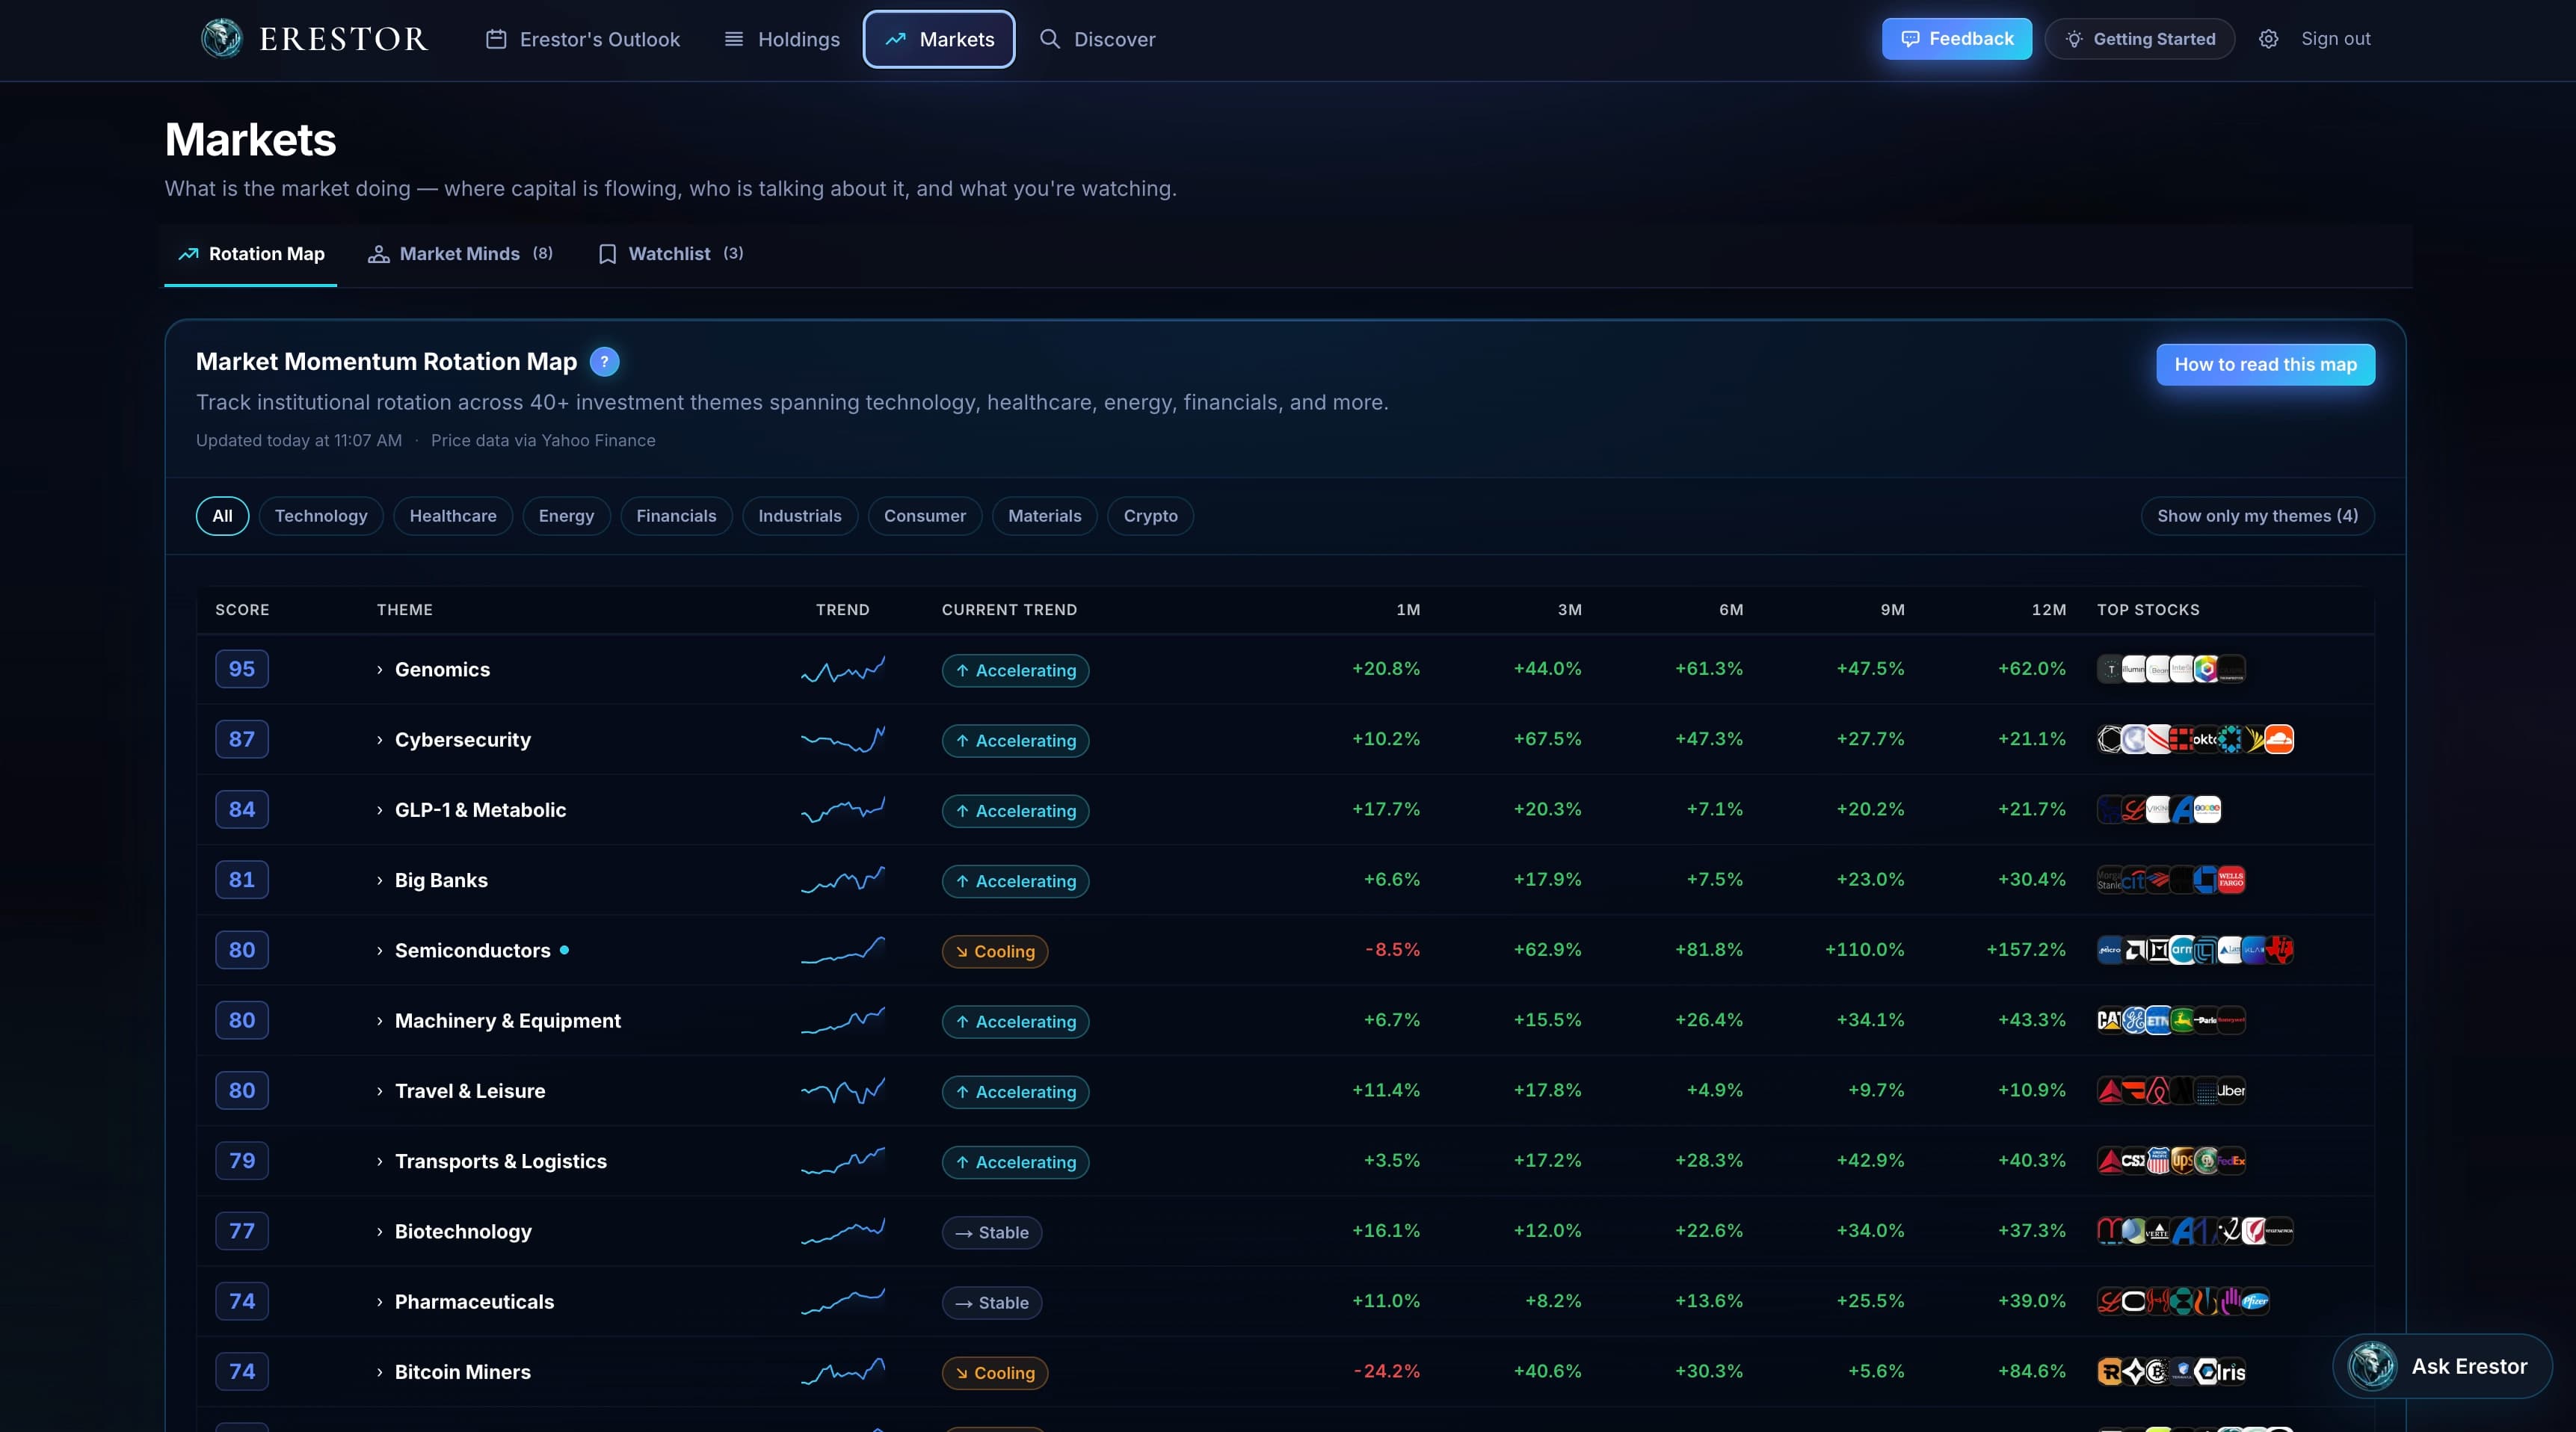Open the orange Riot logo in Bitcoin Miners
This screenshot has width=2576, height=1432.
(2110, 1371)
